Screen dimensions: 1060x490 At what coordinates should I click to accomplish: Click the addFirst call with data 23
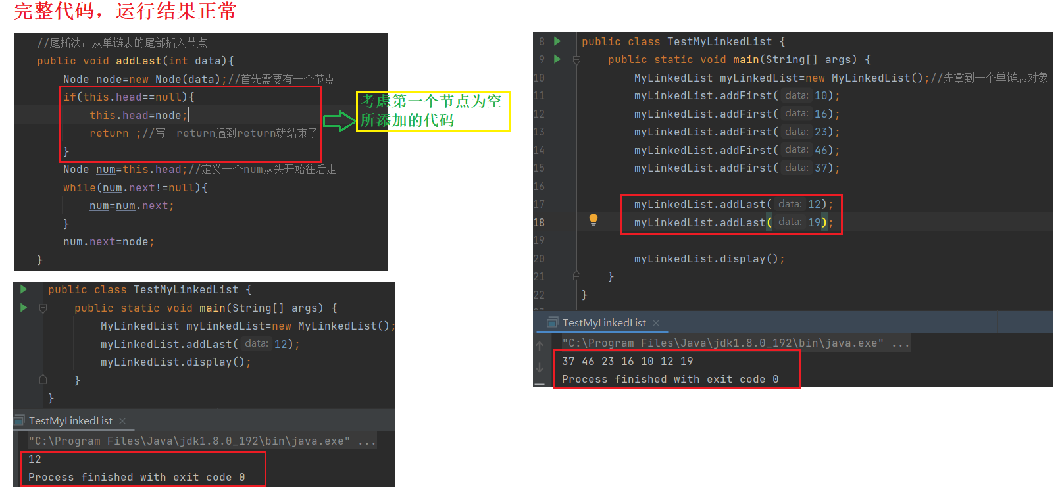click(737, 132)
